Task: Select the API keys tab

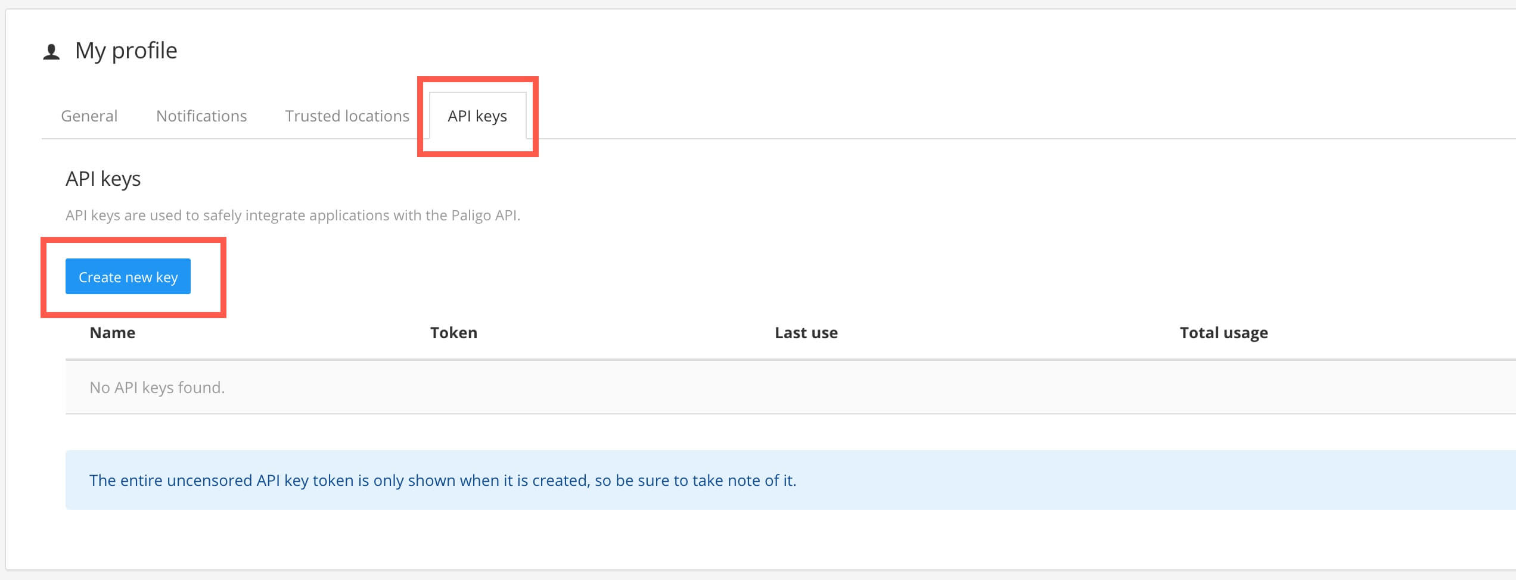Action: (x=477, y=117)
